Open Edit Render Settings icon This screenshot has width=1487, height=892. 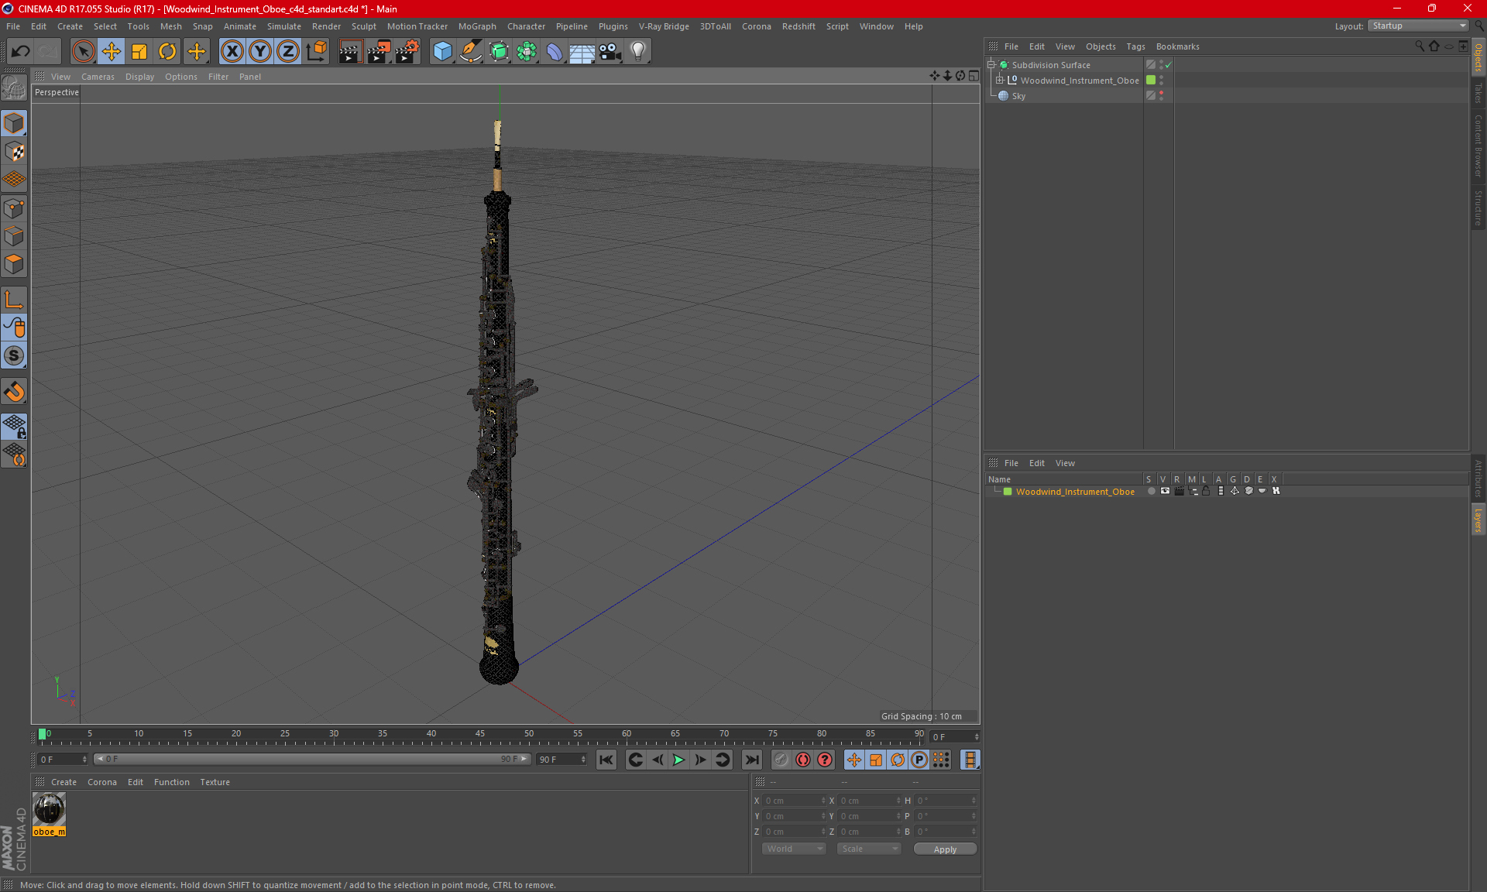click(407, 51)
